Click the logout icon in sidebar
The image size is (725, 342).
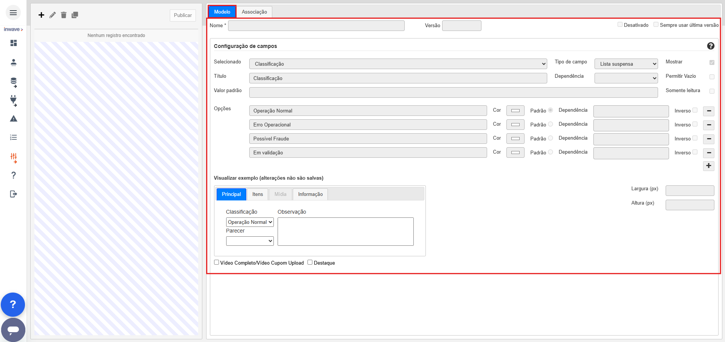pos(14,194)
